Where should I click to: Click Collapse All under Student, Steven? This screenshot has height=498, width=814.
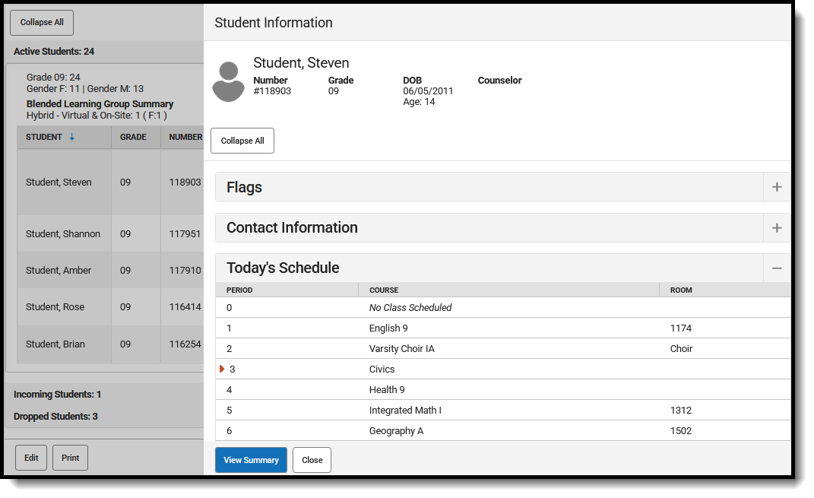[242, 141]
